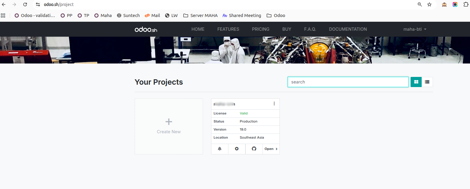
Task: Click the Open button on project card
Action: (x=271, y=149)
